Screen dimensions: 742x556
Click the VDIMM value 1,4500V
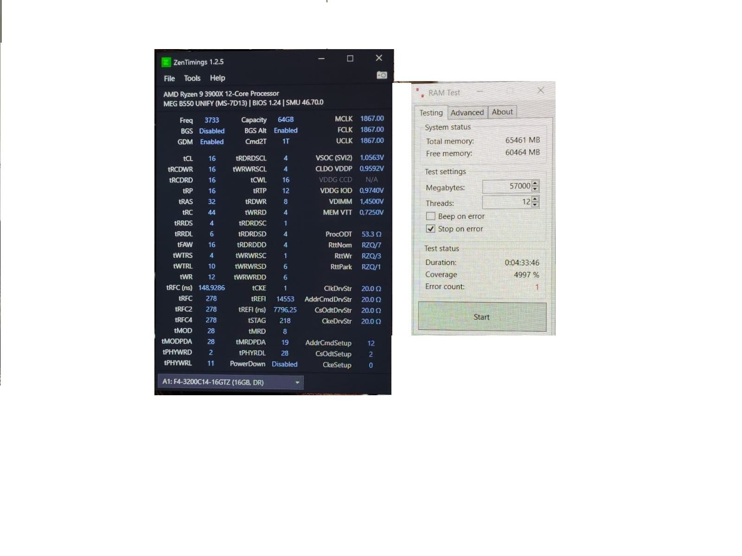point(371,202)
